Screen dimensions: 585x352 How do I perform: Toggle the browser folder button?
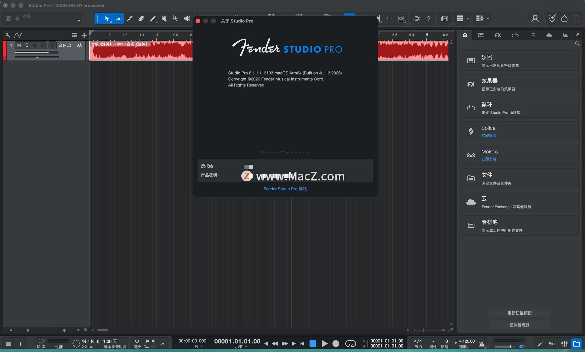pyautogui.click(x=576, y=344)
